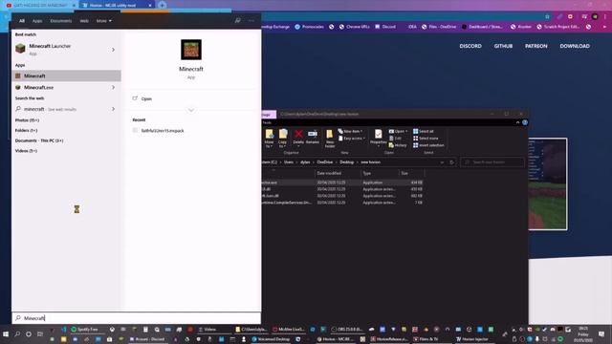The height and width of the screenshot is (344, 612).
Task: Click Select all in ribbon
Action: pyautogui.click(x=424, y=132)
